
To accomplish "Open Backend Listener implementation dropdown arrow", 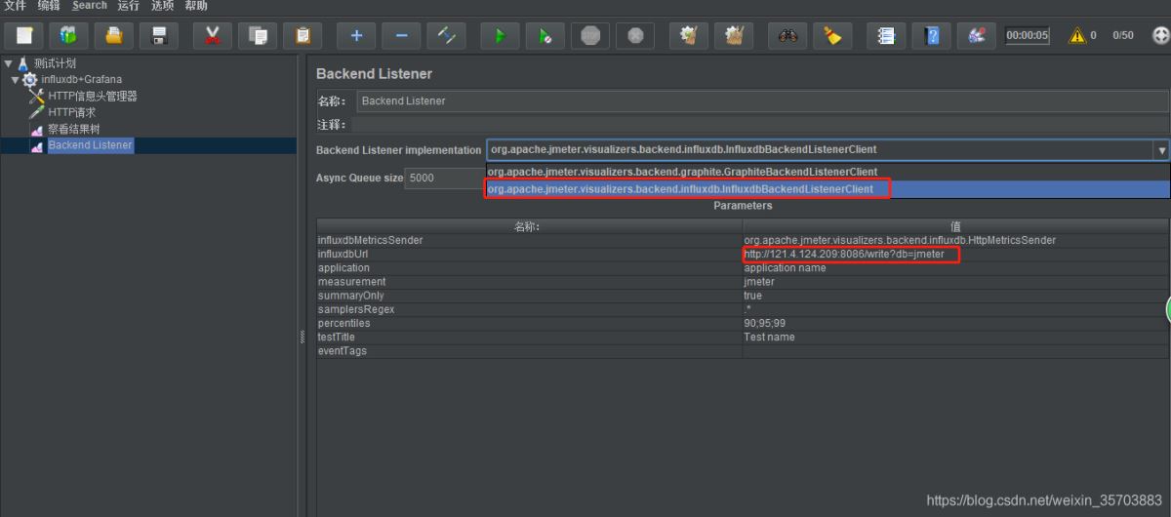I will [x=1161, y=150].
